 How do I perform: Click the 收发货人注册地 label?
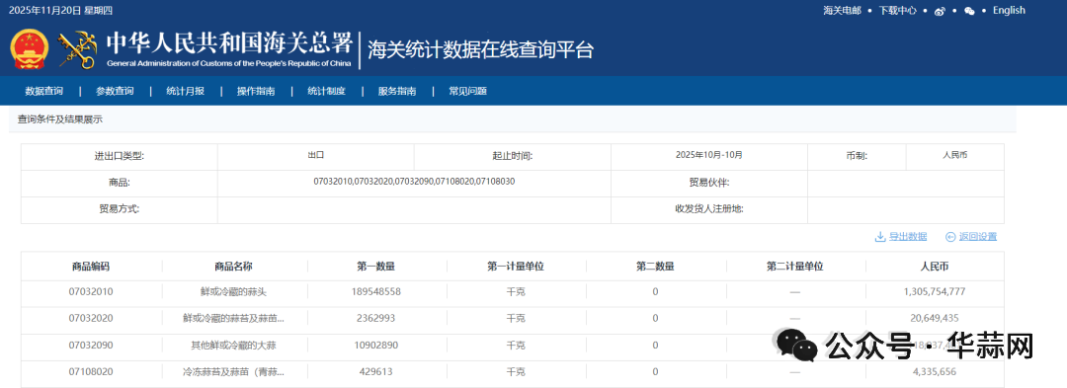pos(709,209)
